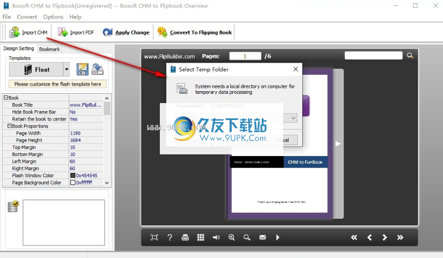
Task: Click the magnifier search icon in preview header
Action: click(x=410, y=56)
